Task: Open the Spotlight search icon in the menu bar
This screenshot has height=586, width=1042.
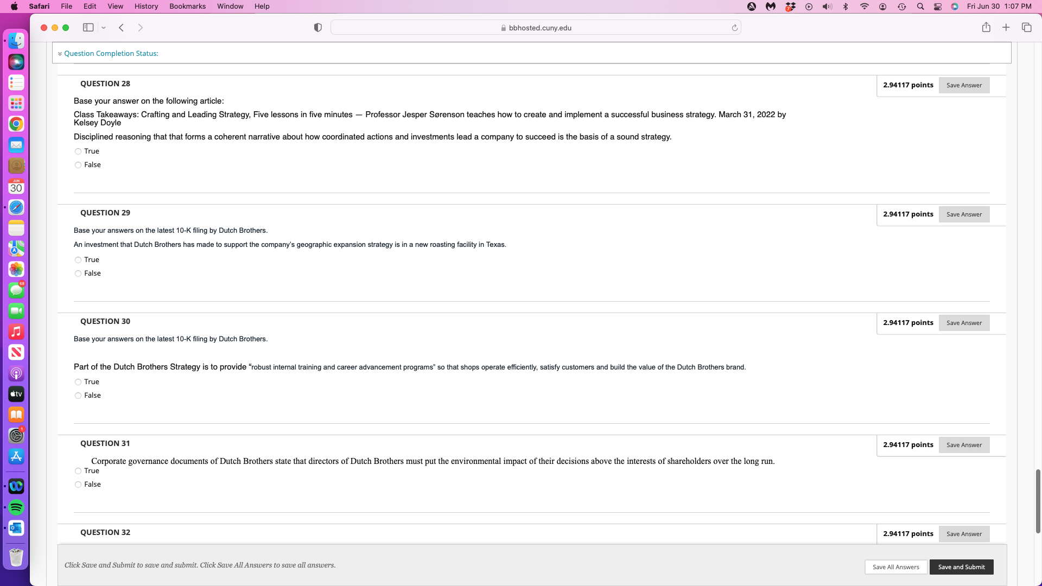Action: click(x=920, y=7)
